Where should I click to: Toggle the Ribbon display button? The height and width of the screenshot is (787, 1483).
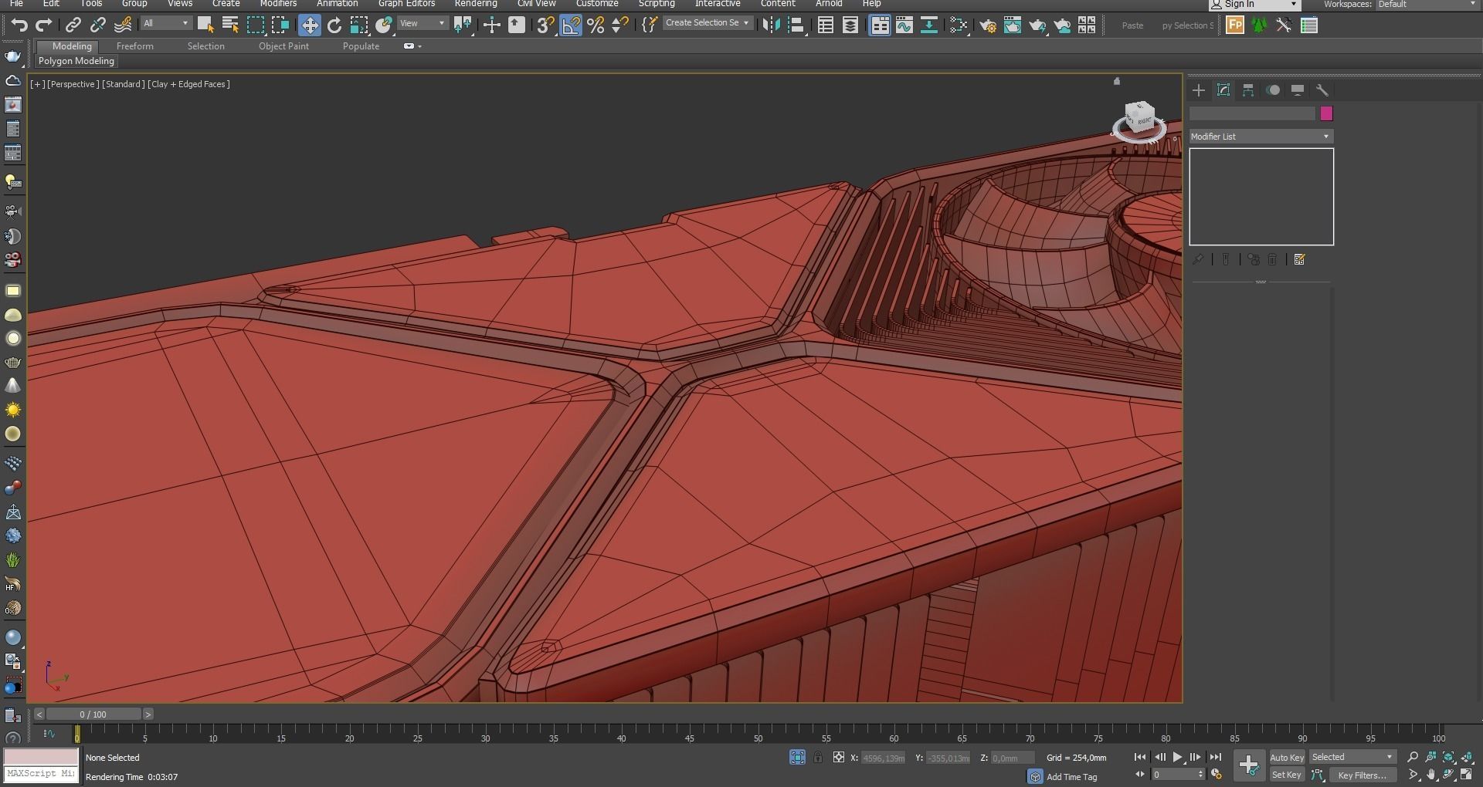pos(880,25)
